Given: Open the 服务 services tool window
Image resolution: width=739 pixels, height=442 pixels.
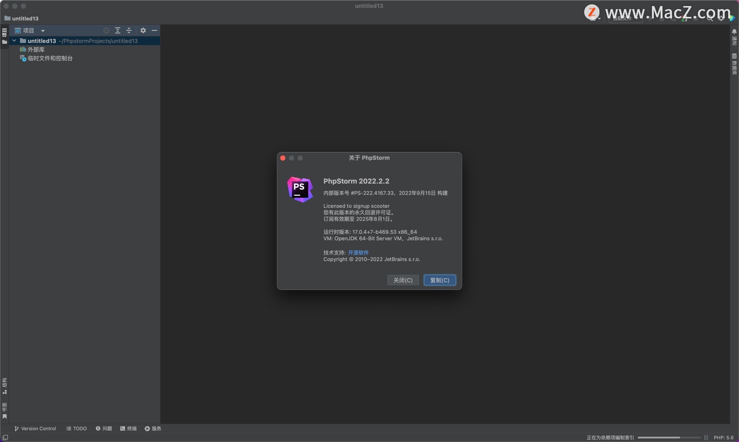Looking at the screenshot, I should [153, 429].
